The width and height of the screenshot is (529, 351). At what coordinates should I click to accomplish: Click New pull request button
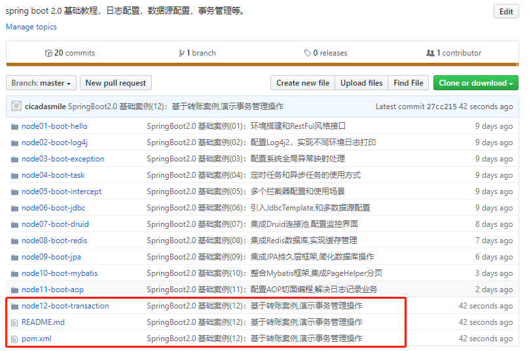(x=116, y=83)
